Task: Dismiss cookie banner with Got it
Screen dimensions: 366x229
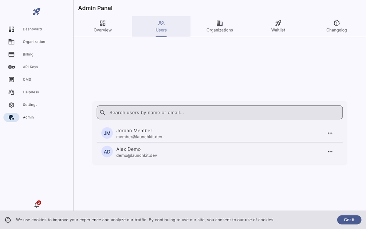Action: tap(349, 220)
